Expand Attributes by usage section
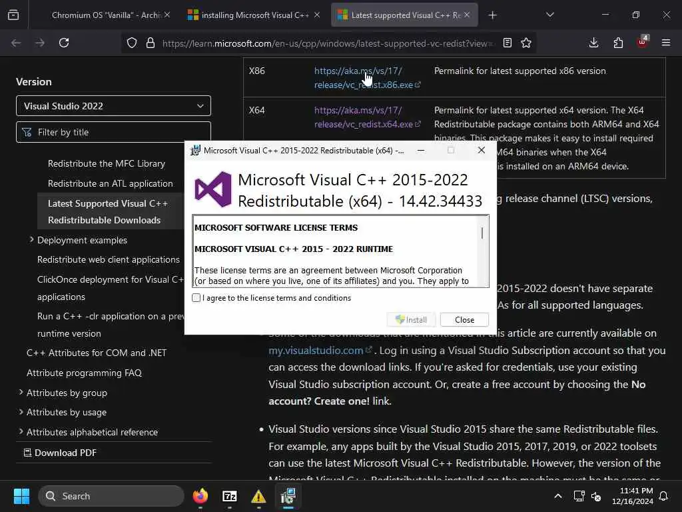 [21, 412]
